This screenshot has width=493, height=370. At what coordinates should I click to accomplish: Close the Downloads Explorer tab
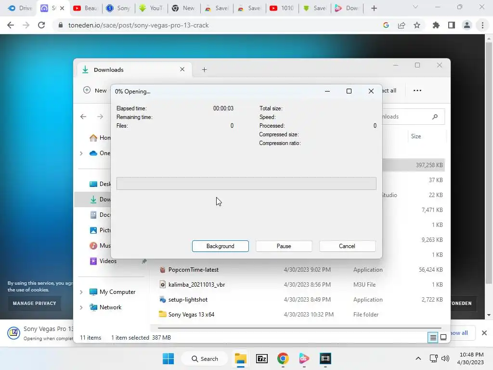[x=182, y=69]
